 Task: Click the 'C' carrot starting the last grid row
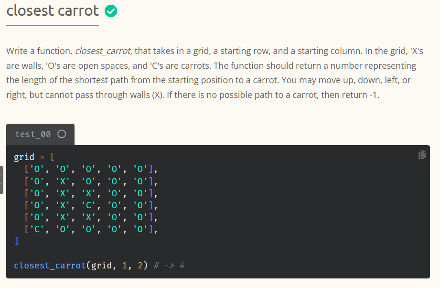[36, 230]
